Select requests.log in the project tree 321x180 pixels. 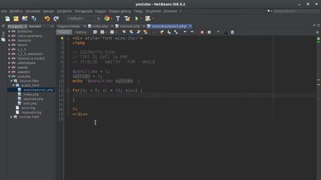point(31,112)
